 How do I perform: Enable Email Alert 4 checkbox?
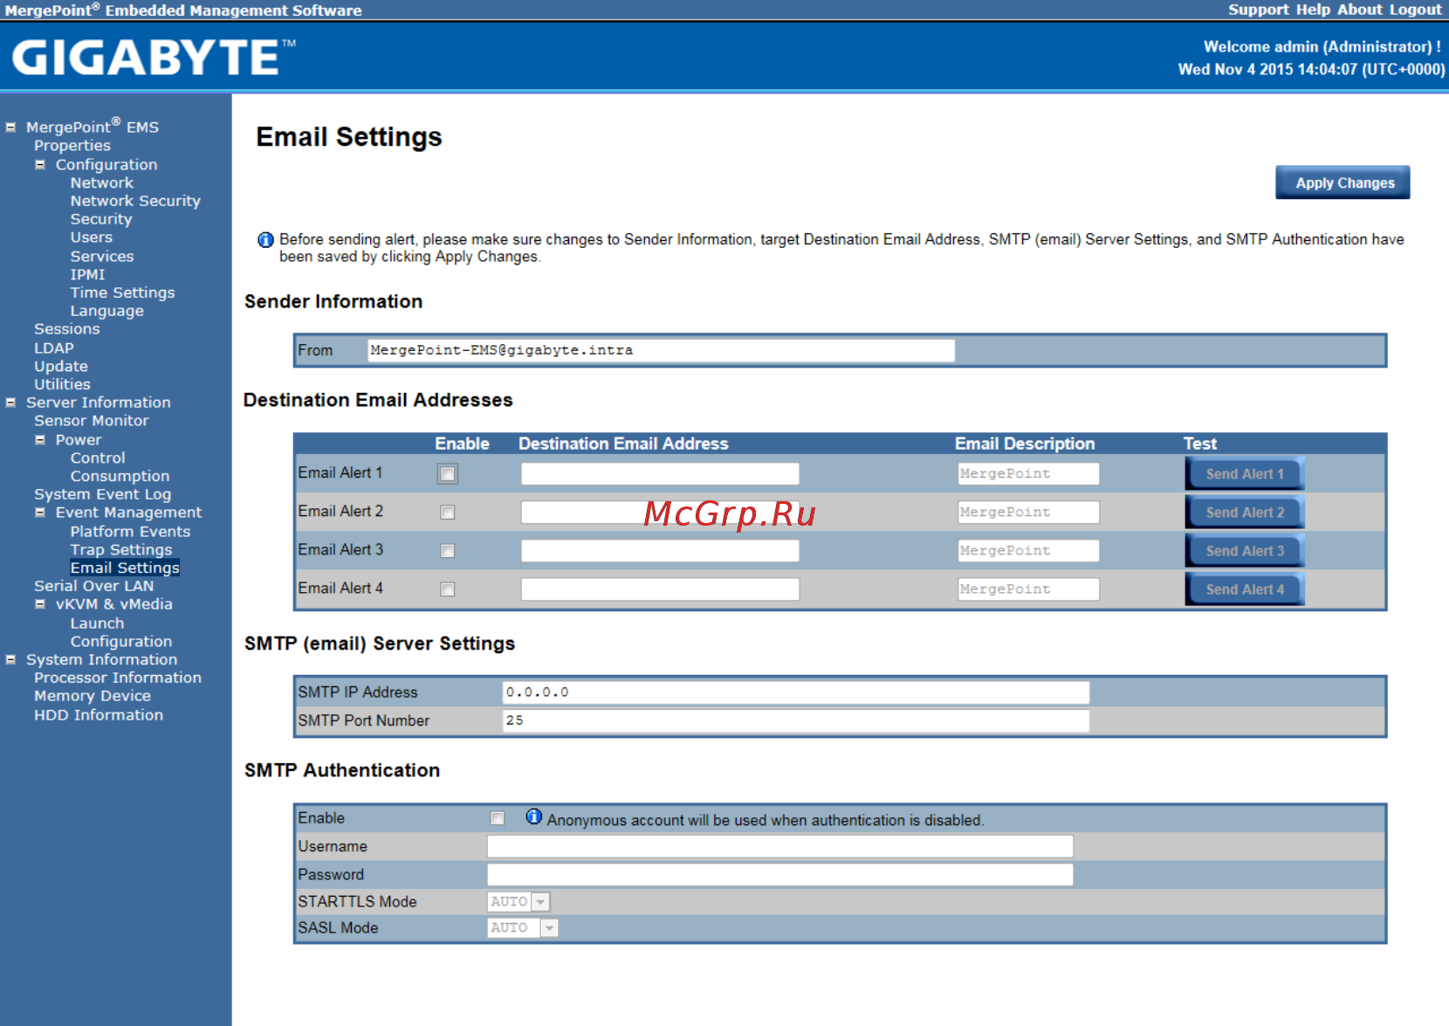pyautogui.click(x=447, y=589)
